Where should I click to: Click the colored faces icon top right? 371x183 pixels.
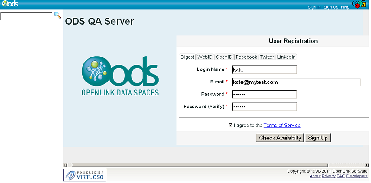coord(359,5)
